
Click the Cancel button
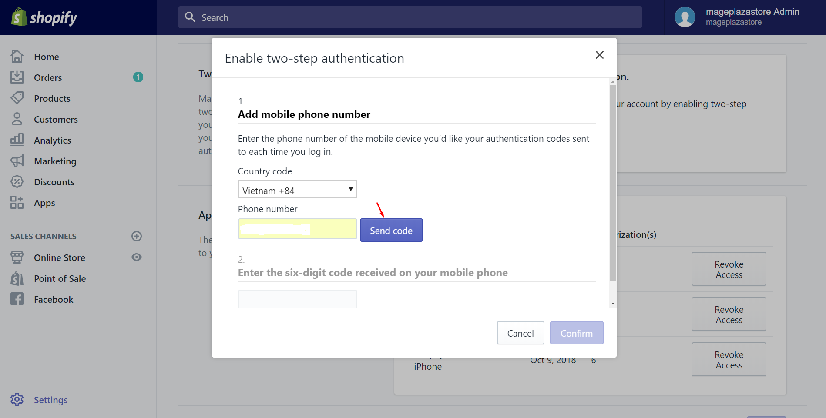point(520,333)
